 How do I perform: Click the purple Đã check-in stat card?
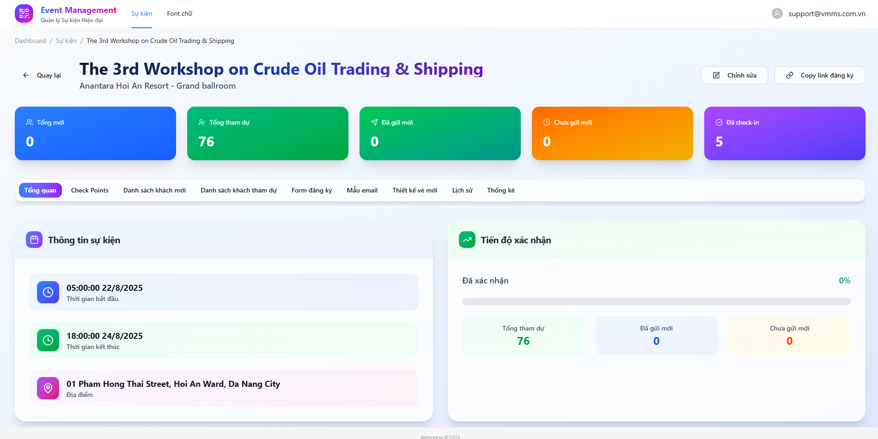click(784, 133)
